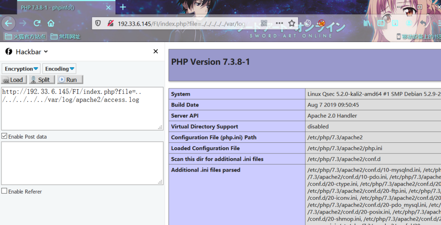441x225 pixels.
Task: Open the page actions three-dot menu
Action: click(279, 23)
